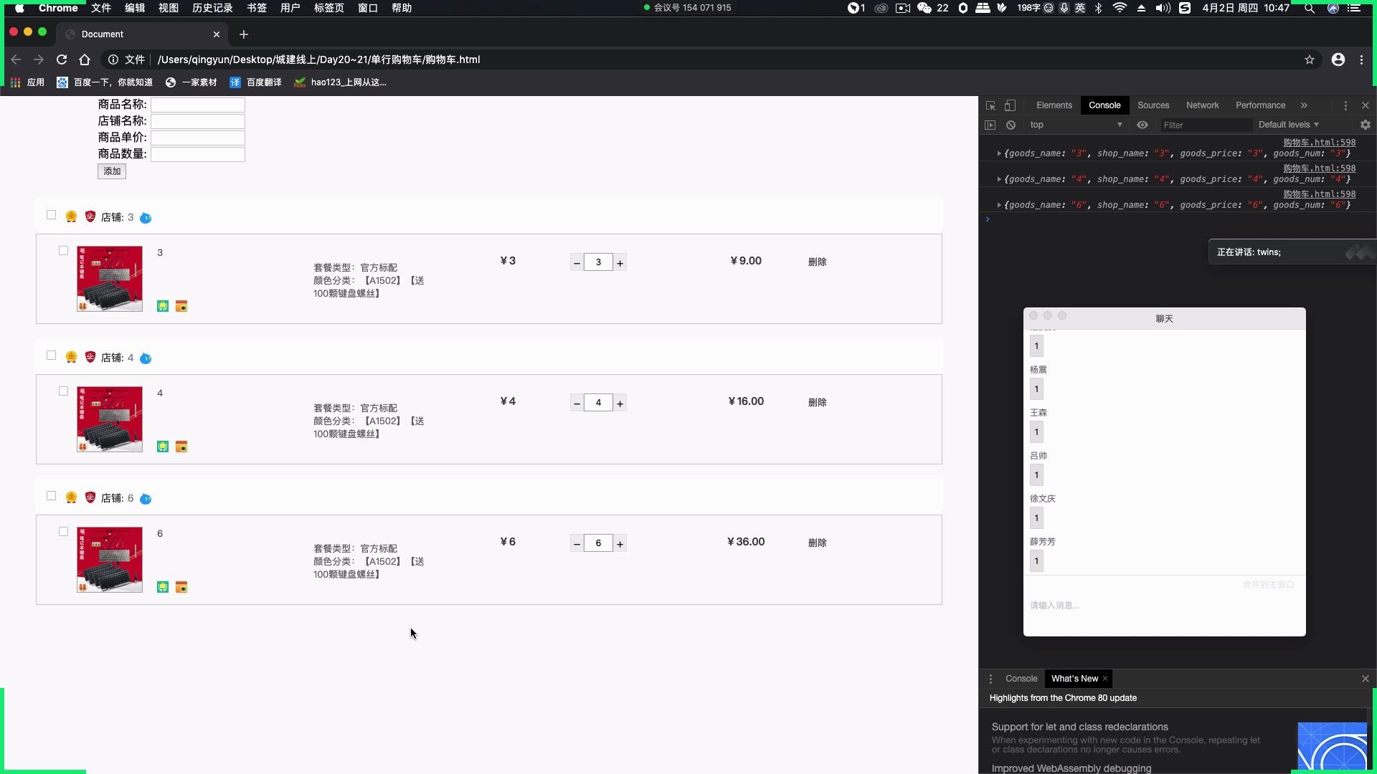
Task: Click the 店铺名称 input field
Action: tap(198, 121)
